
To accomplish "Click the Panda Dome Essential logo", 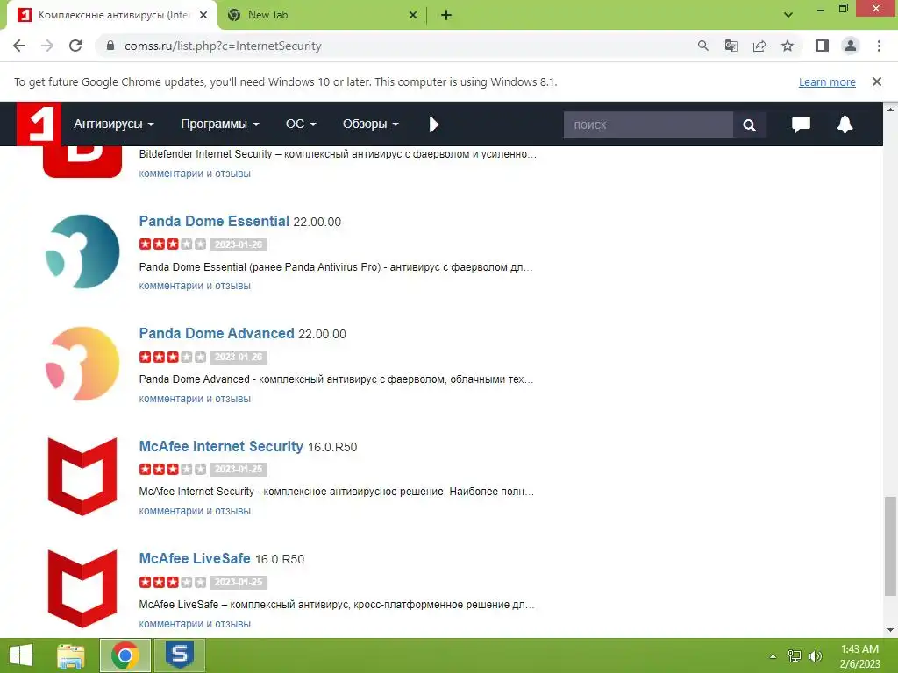I will 82,251.
